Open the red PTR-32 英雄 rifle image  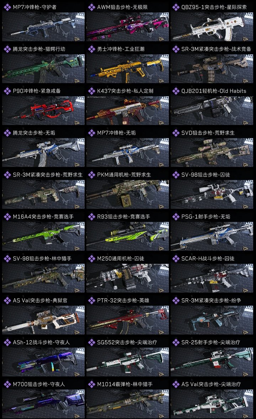(128, 320)
